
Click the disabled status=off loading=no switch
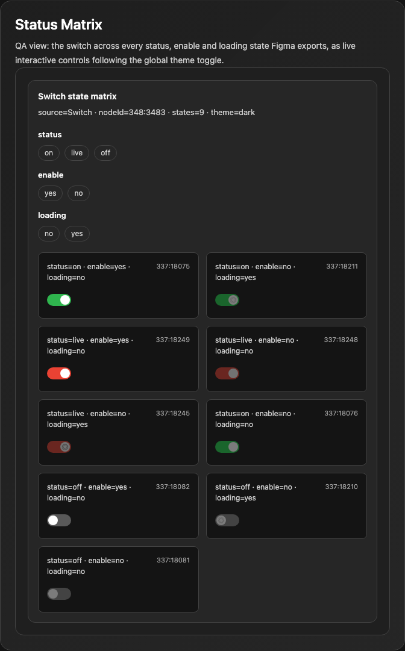click(59, 594)
